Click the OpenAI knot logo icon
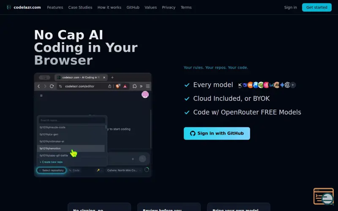The height and width of the screenshot is (211, 338). tap(287, 85)
